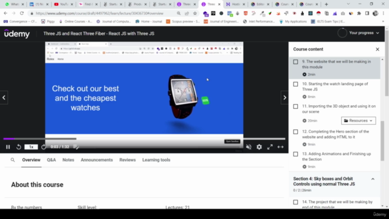Open lecture 10 Starting the watch landing page
389x219 pixels.
[x=335, y=86]
